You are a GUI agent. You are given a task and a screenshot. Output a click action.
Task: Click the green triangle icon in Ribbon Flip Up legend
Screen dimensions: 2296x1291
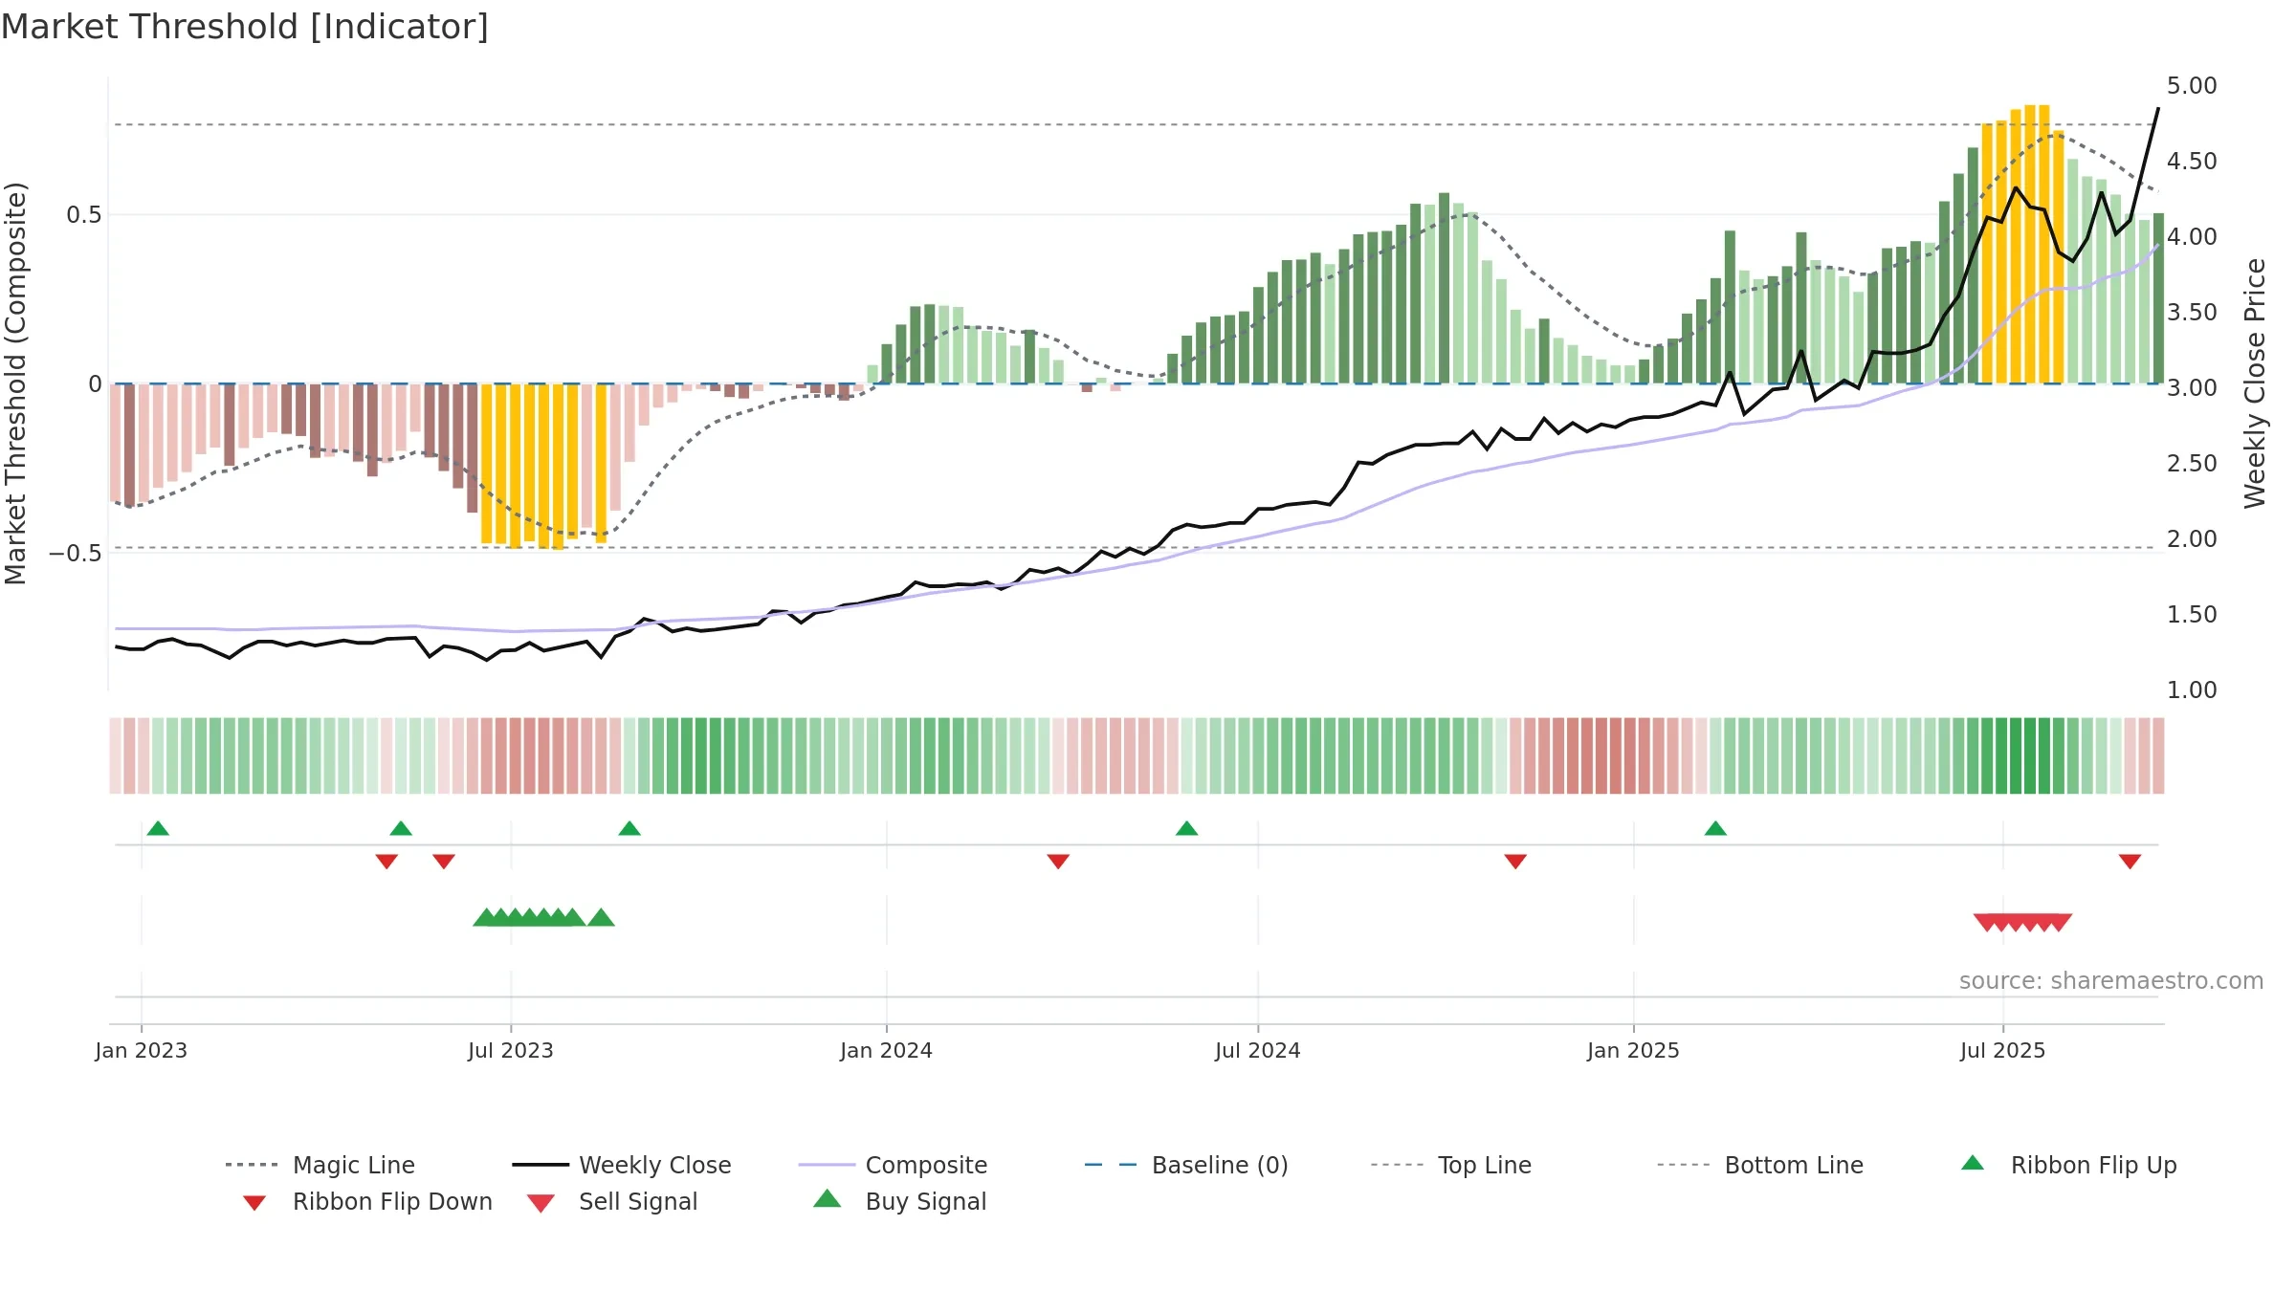pyautogui.click(x=1973, y=1163)
